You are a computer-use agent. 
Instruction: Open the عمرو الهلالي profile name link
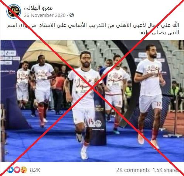pyautogui.click(x=39, y=8)
